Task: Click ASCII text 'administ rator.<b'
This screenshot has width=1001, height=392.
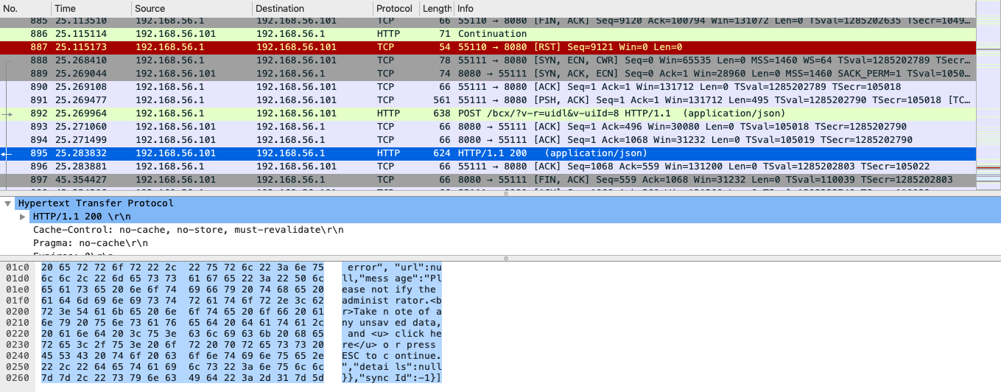Action: (x=391, y=301)
